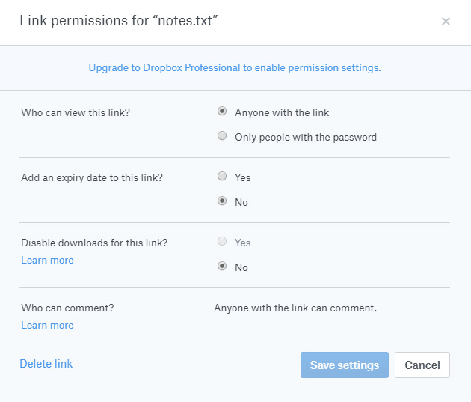
Task: Click the dialog title 'Link permissions for notes.txt'
Action: tap(118, 21)
